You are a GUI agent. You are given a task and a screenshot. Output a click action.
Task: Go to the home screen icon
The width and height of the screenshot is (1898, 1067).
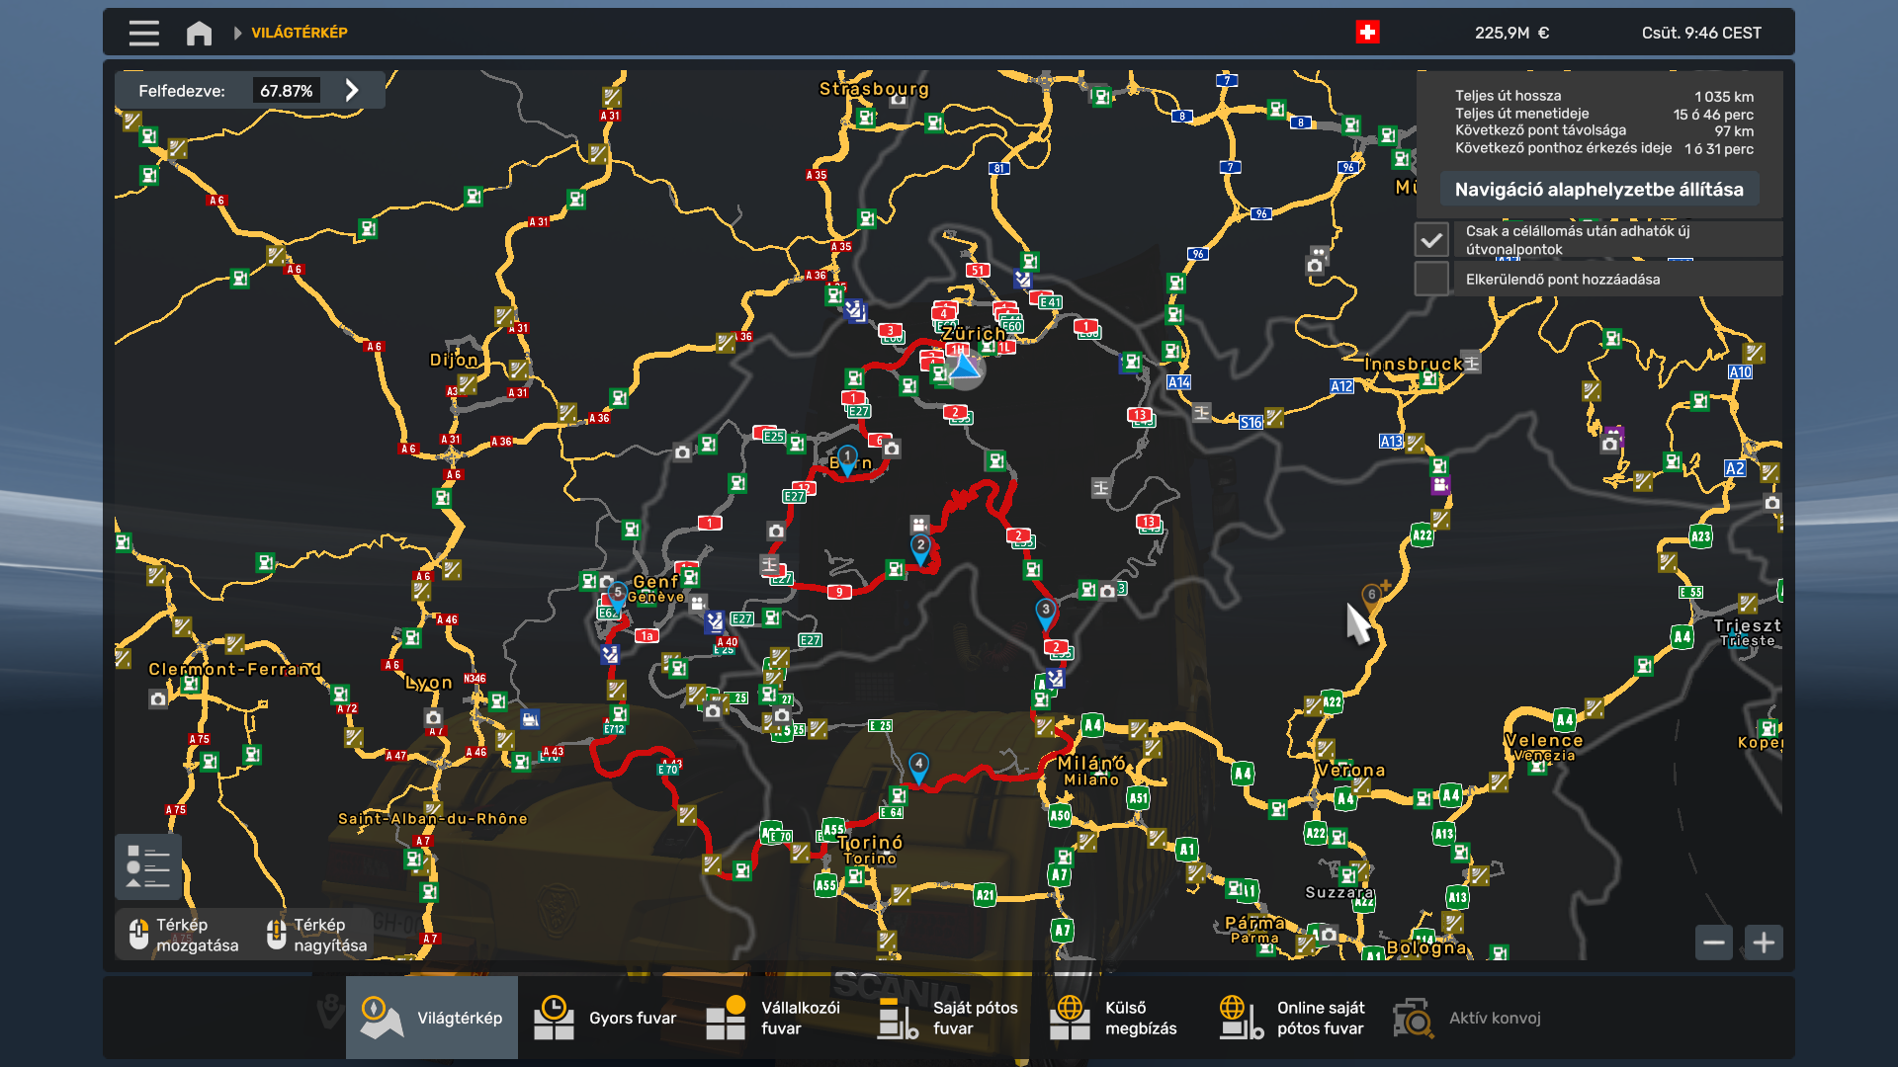pos(199,33)
